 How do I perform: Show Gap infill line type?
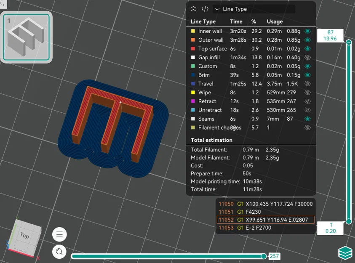(307, 58)
